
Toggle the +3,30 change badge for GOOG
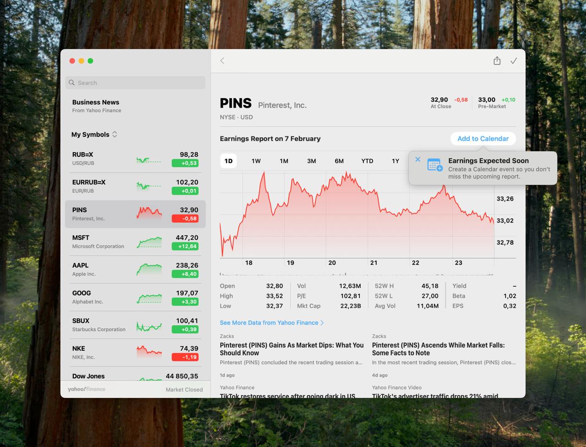tap(185, 302)
